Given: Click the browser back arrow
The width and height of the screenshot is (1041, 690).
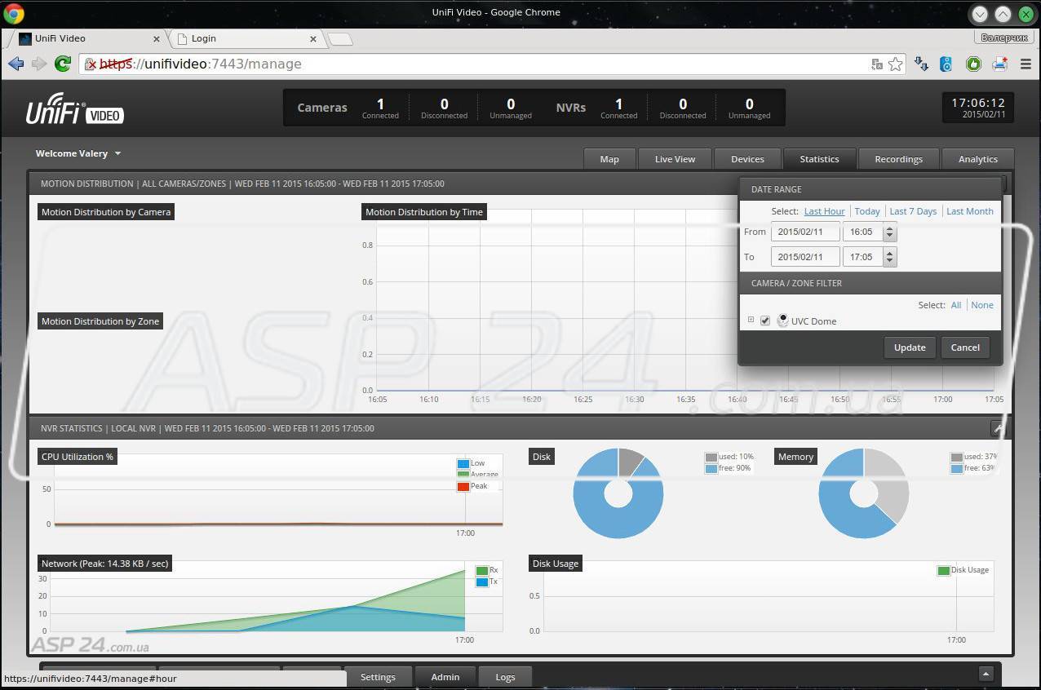Looking at the screenshot, I should (16, 64).
